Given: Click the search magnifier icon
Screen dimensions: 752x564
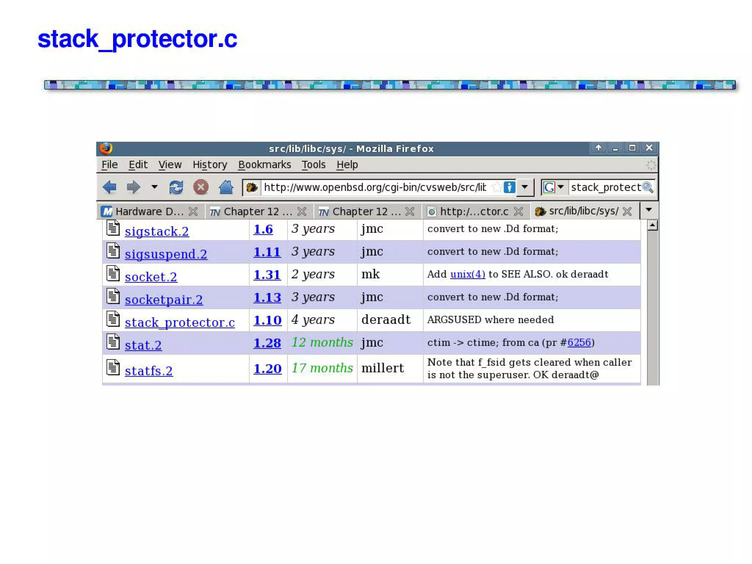Looking at the screenshot, I should [x=648, y=187].
